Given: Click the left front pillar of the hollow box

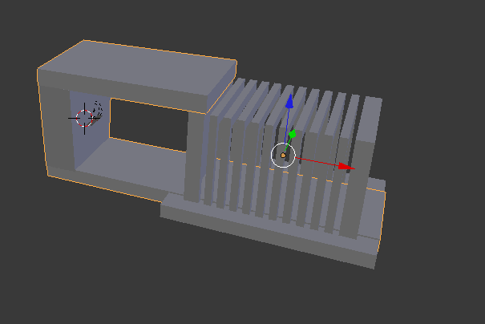Looking at the screenshot, I should (x=57, y=127).
